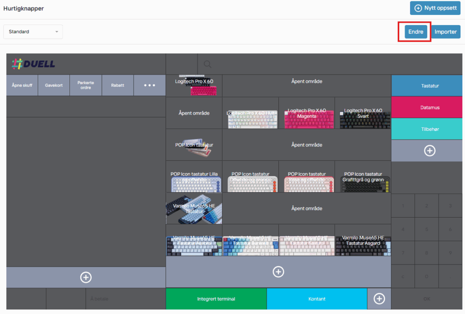Viewport: 465px width, 314px height.
Task: Create a new layout with Nytt oppsett
Action: (x=435, y=8)
